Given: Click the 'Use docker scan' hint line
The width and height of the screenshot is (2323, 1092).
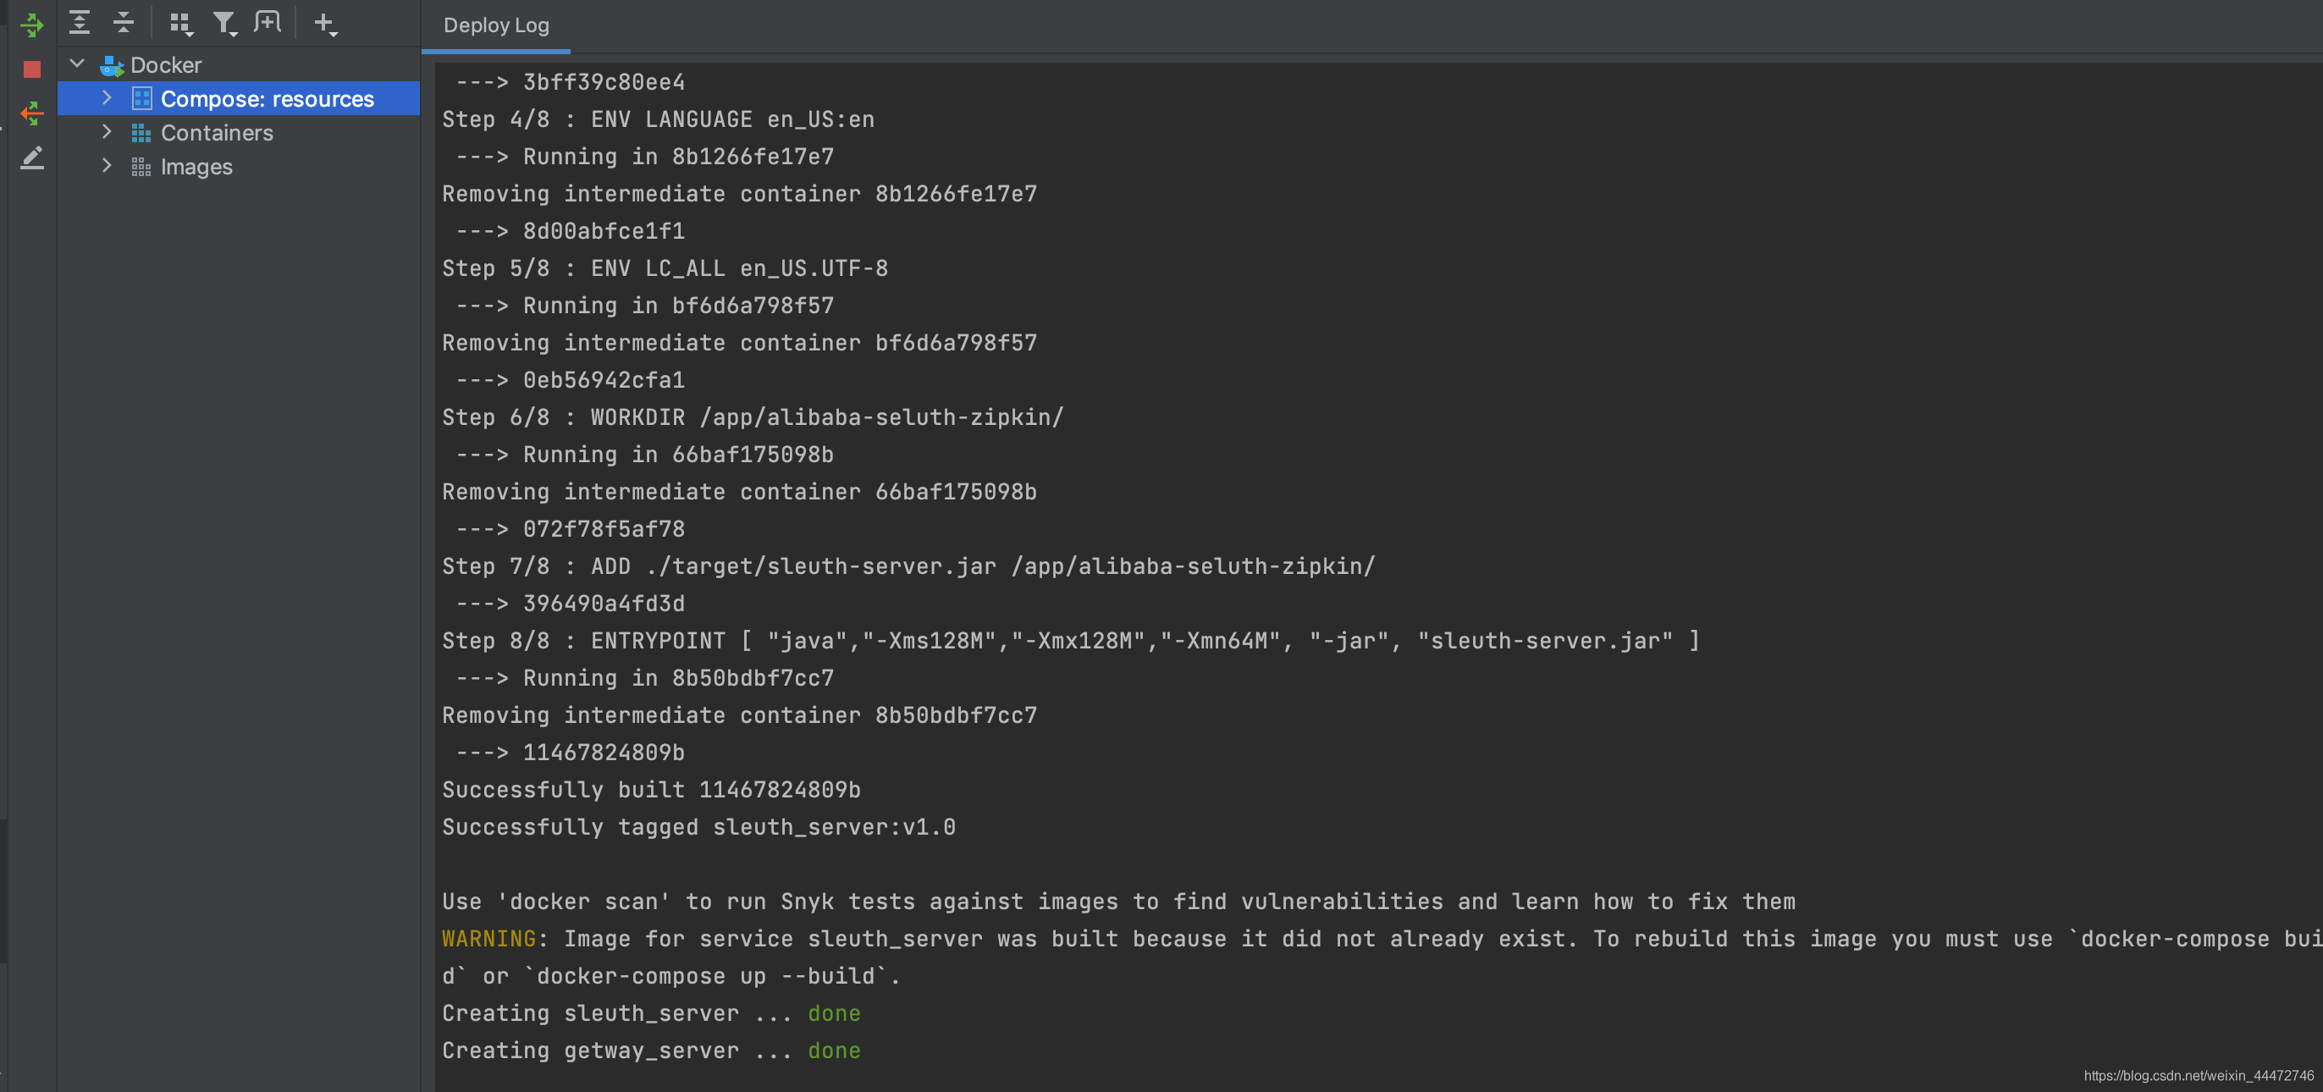Looking at the screenshot, I should 1118,902.
